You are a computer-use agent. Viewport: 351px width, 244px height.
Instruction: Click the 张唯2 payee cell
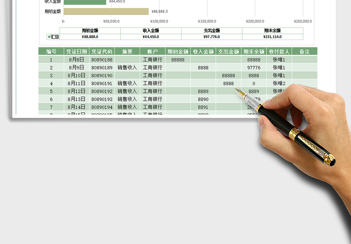[x=279, y=84]
